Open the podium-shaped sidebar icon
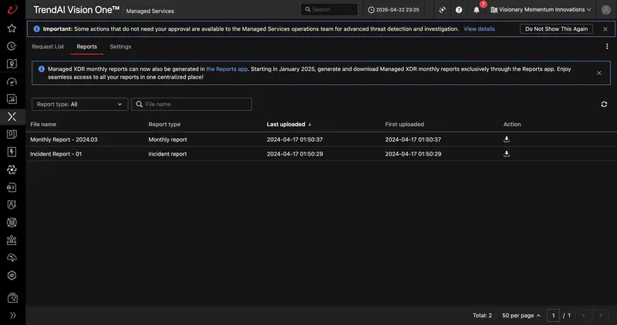Screen dimensions: 617x325 click(12, 240)
